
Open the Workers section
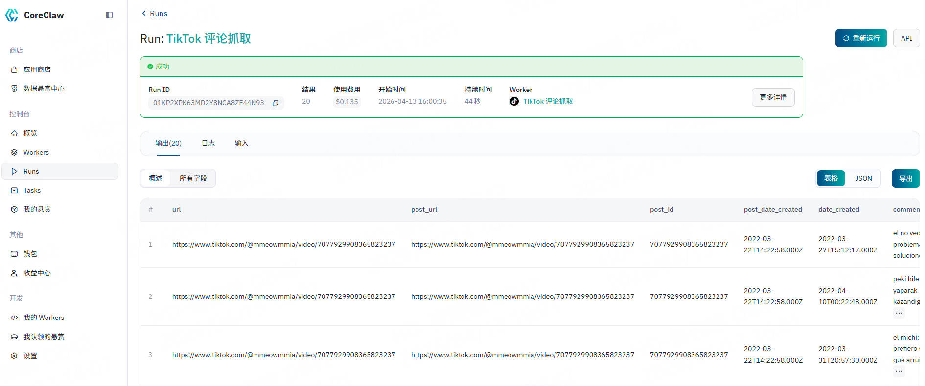point(36,152)
